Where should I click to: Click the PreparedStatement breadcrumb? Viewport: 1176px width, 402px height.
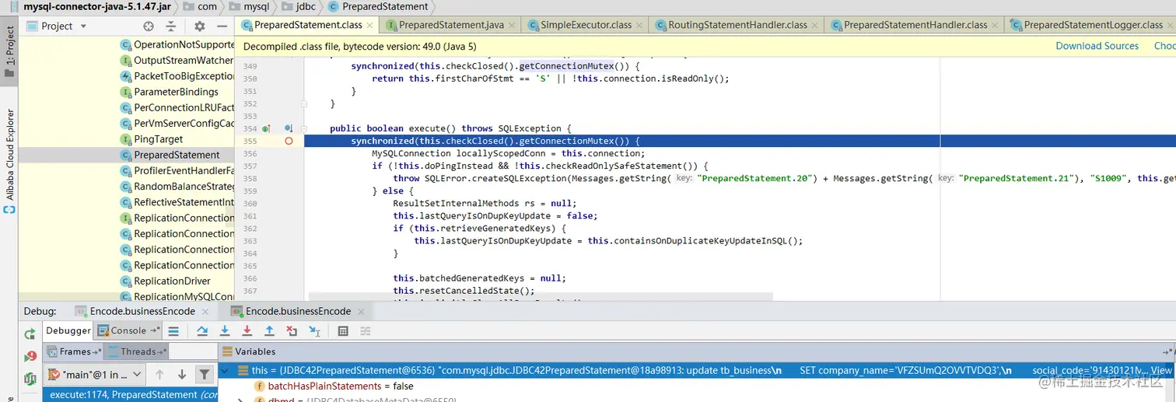(x=379, y=6)
